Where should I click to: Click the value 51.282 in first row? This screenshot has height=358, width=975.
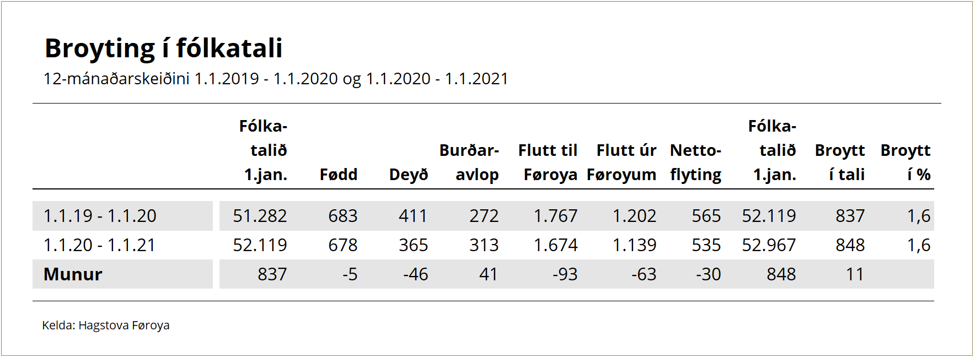(x=260, y=216)
